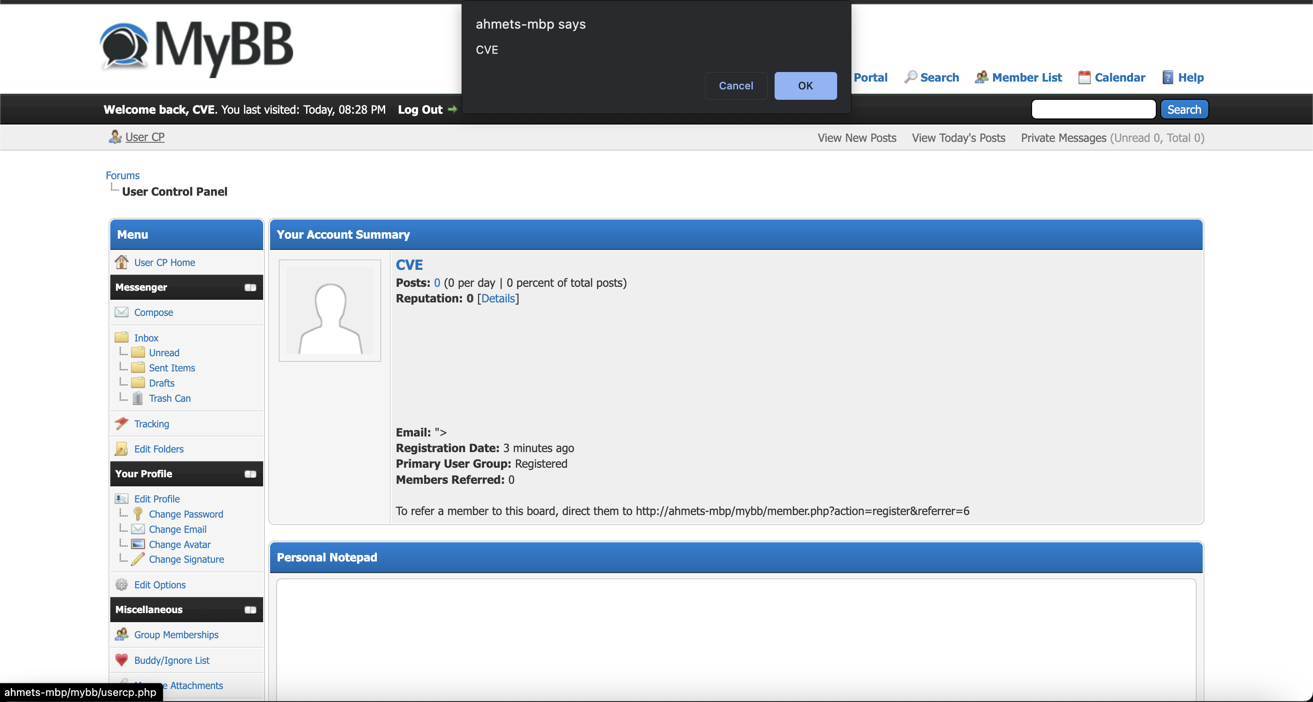This screenshot has height=702, width=1313.
Task: Click the Unread folder icon
Action: 138,352
